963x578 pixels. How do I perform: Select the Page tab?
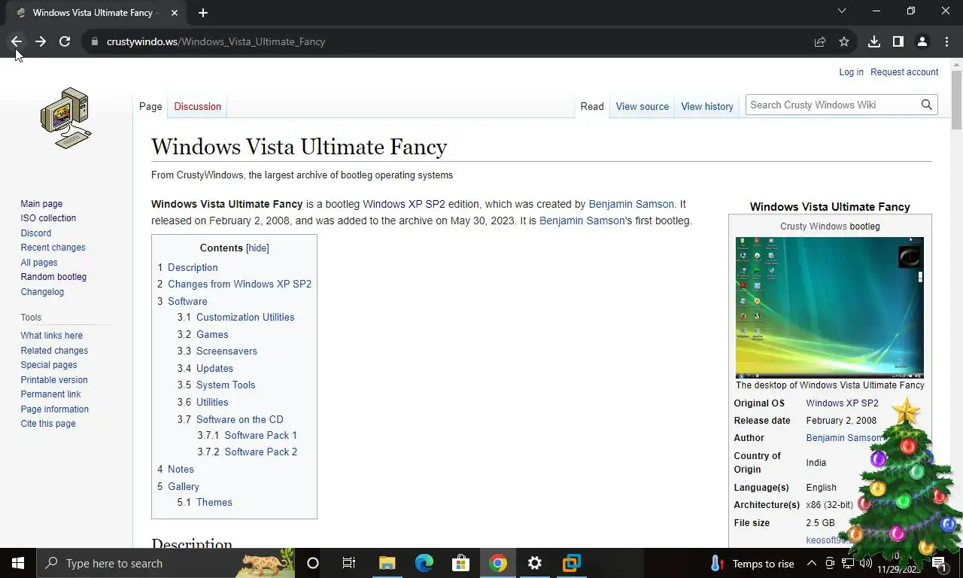[150, 106]
